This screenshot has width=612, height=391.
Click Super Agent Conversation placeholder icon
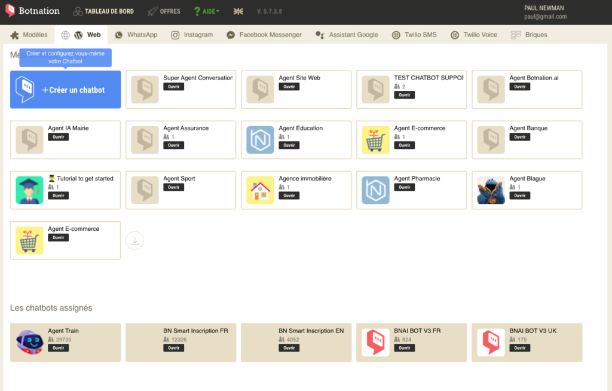[145, 90]
